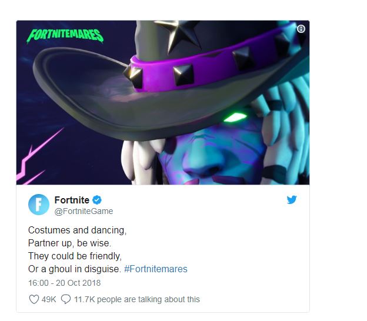Click the 49K likes count
367x321 pixels.
[x=49, y=299]
